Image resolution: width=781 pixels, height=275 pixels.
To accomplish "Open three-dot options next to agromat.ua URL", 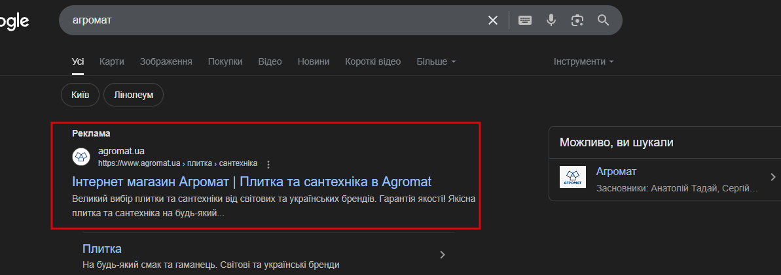I will coord(268,164).
